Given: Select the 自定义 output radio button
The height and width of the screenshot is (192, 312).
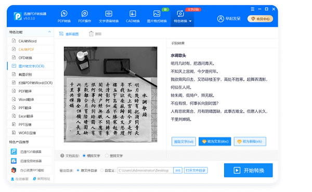Looking at the screenshot, I should click(102, 170).
